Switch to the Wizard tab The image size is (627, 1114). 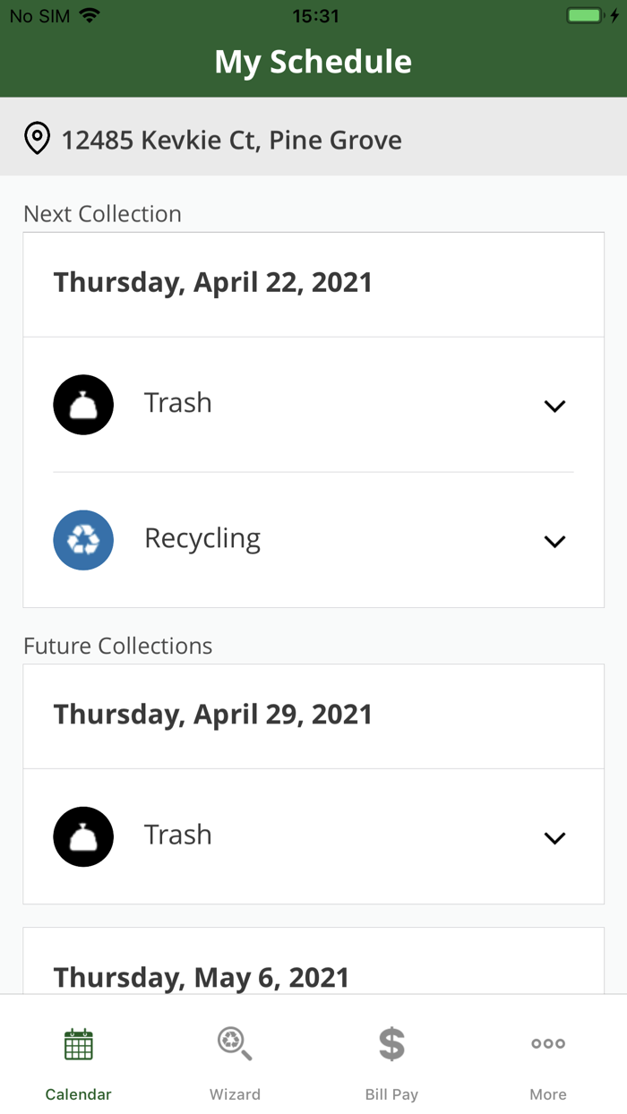click(x=235, y=1061)
